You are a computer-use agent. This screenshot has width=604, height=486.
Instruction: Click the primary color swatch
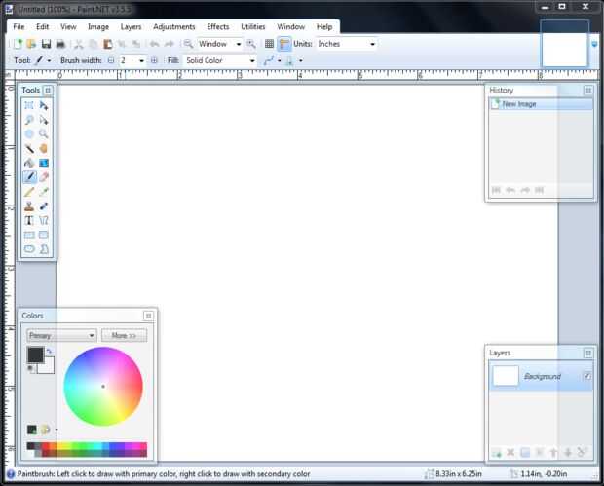coord(35,355)
